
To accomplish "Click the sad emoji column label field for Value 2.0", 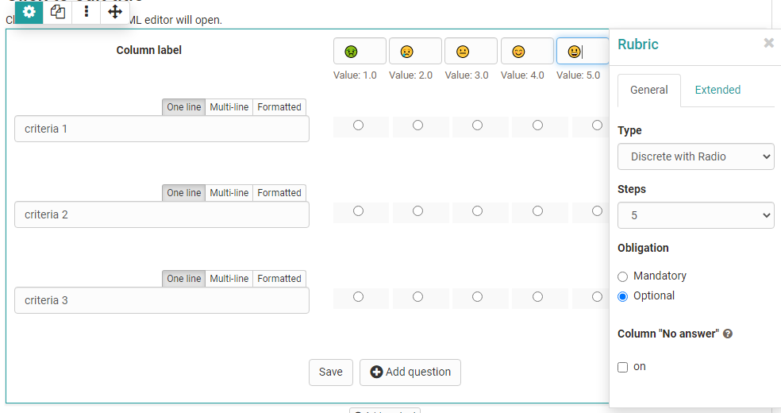I will (x=415, y=52).
